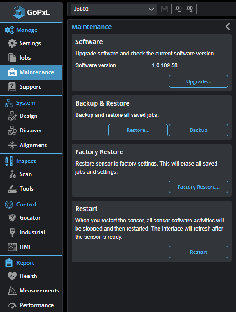The image size is (236, 312).
Task: Open Support help book icon
Action: tap(12, 87)
